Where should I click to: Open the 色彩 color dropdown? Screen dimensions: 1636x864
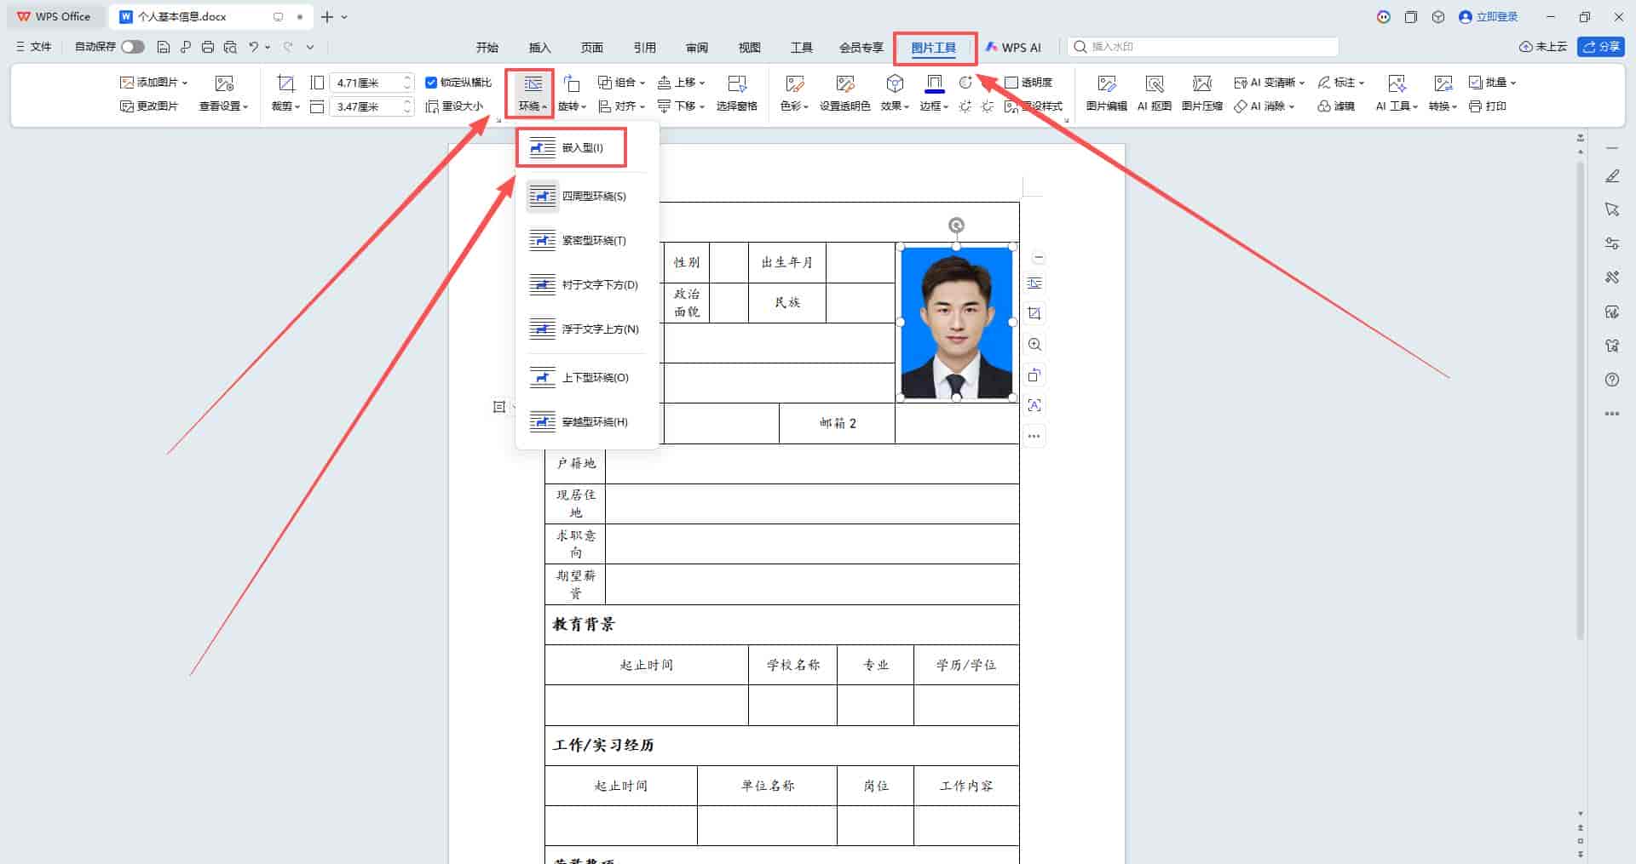tap(794, 94)
